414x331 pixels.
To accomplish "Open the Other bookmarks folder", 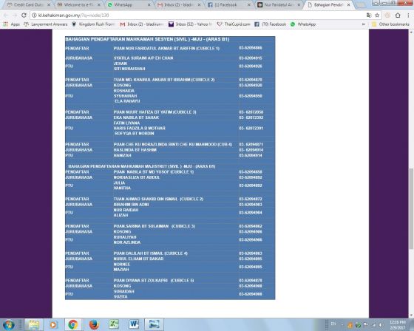I will coord(390,24).
